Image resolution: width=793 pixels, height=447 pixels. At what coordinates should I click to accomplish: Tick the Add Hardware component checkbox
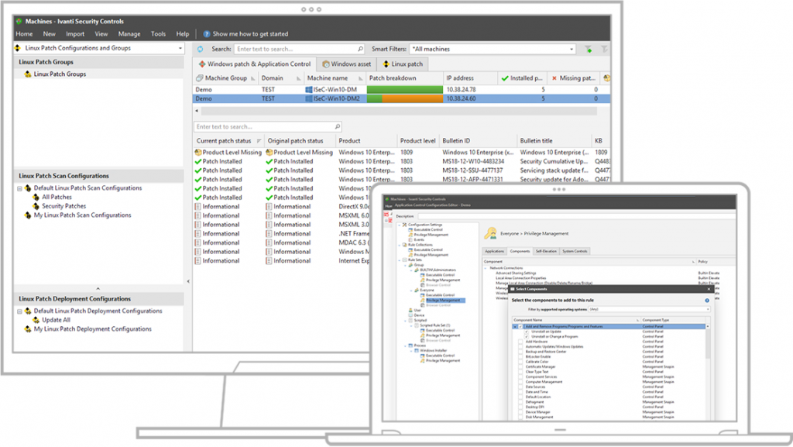[520, 342]
